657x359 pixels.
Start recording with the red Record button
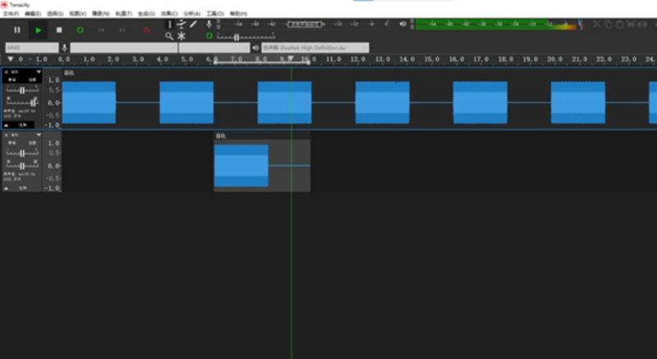click(x=146, y=30)
